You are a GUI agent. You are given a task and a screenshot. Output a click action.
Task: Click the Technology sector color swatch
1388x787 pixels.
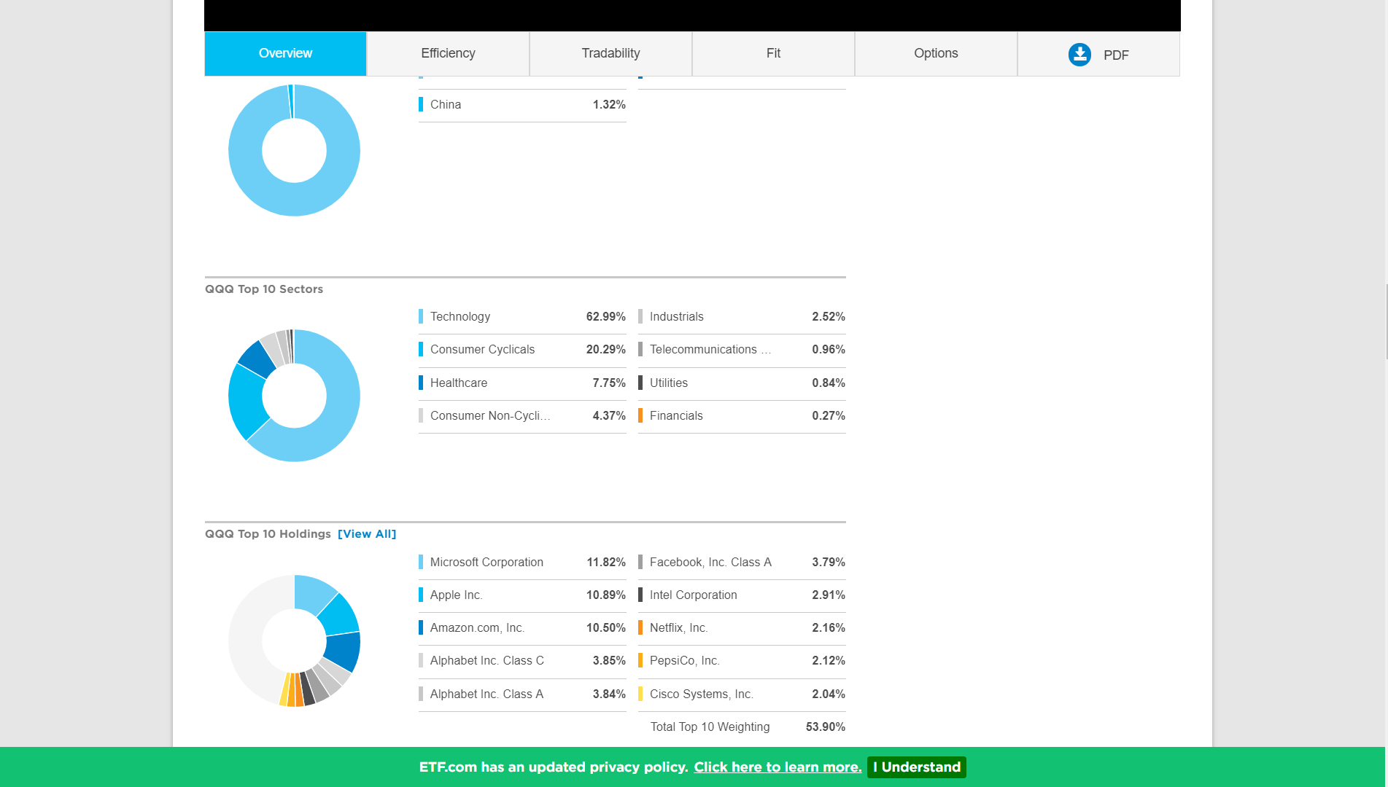(x=421, y=316)
